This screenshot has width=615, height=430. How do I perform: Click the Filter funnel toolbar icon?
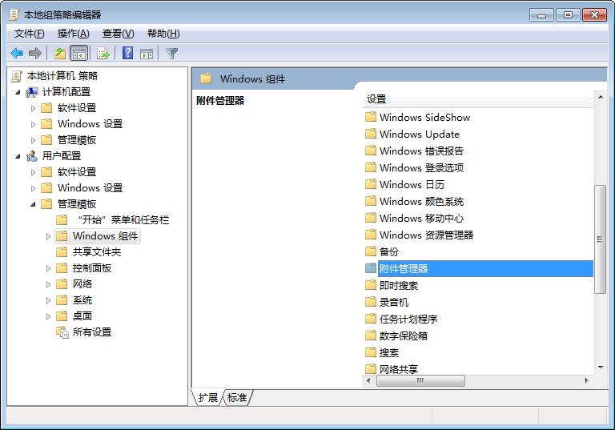(171, 53)
